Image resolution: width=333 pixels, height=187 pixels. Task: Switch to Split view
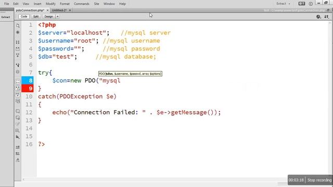[36, 17]
